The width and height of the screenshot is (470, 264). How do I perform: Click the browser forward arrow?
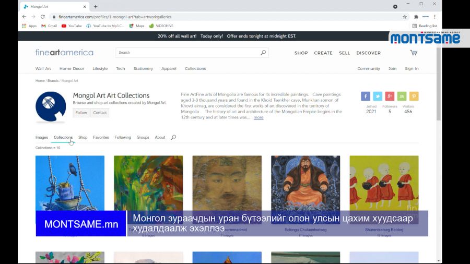[33, 17]
